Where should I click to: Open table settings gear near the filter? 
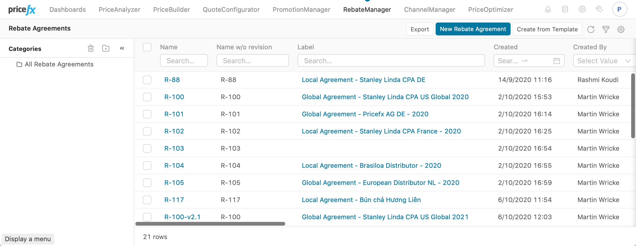(x=621, y=29)
